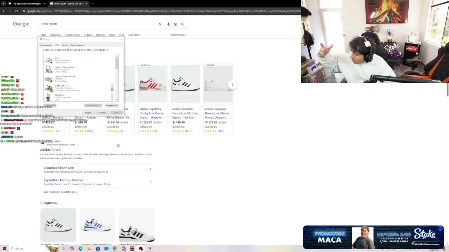Open the Comunicaciones tab in Sonido dialog
This screenshot has height=252, width=449.
[x=77, y=45]
